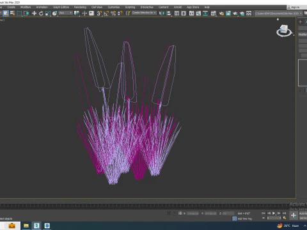
Task: Toggle 3D Snaps
Action: (x=99, y=13)
